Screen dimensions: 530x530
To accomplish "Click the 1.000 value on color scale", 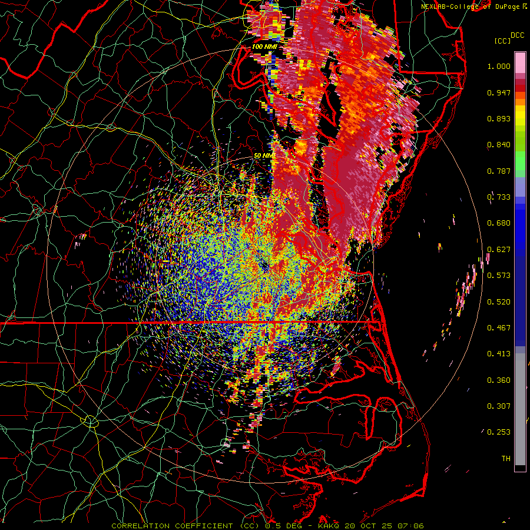I will coord(499,66).
